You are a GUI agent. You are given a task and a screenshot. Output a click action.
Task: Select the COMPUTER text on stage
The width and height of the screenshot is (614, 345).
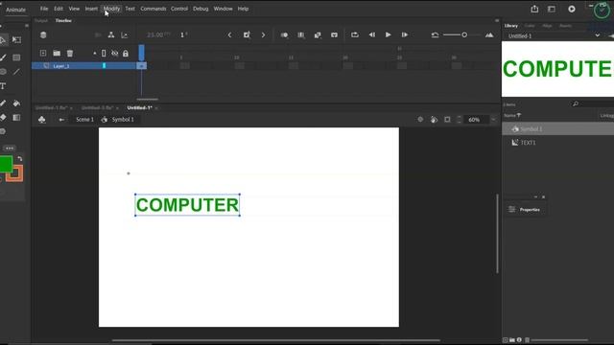188,205
